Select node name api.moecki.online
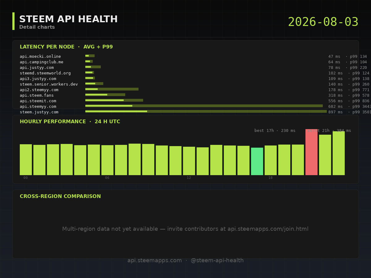The width and height of the screenshot is (371, 278). (x=40, y=57)
